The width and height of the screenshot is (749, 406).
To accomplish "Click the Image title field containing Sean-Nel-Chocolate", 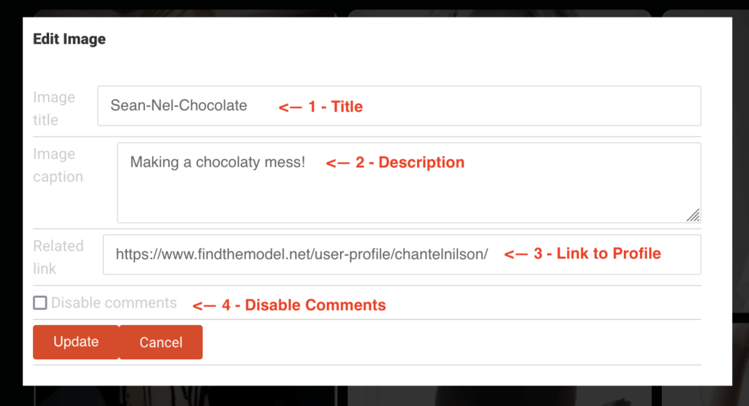I will pos(399,106).
